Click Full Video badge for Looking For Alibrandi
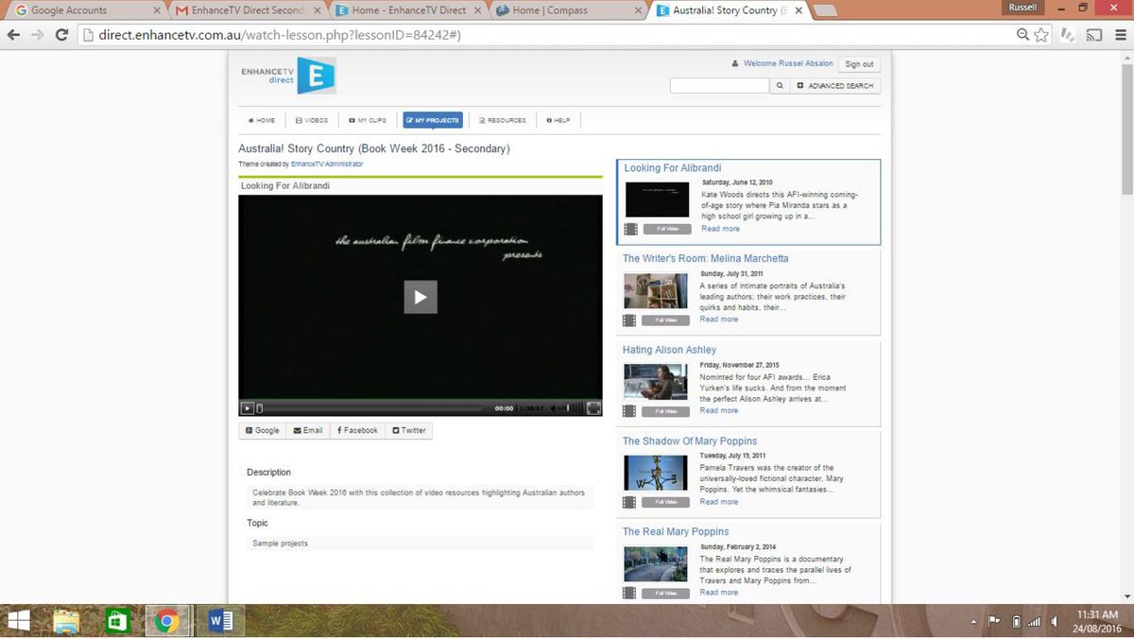This screenshot has width=1134, height=639. coord(667,229)
